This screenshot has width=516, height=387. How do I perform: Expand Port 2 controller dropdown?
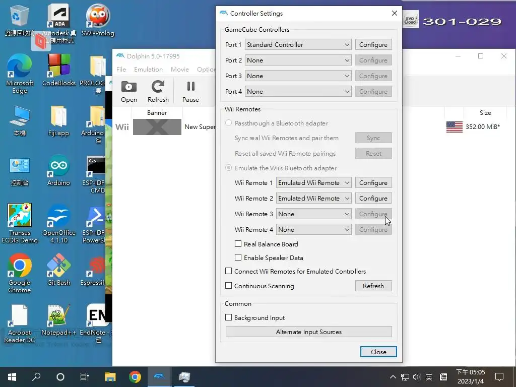[298, 60]
